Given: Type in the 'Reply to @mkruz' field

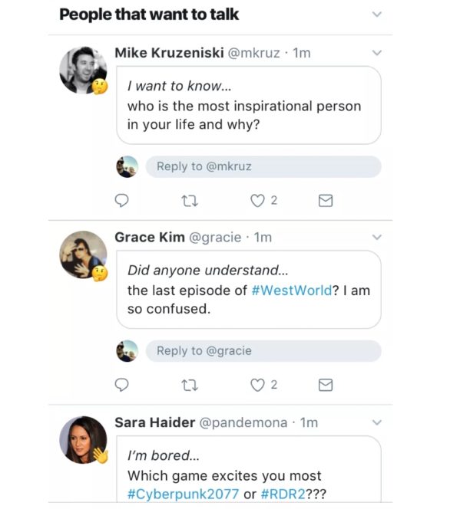Looking at the screenshot, I should pyautogui.click(x=263, y=166).
